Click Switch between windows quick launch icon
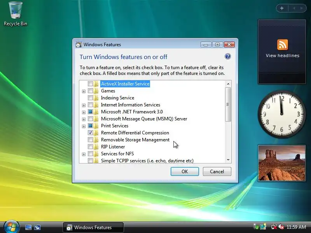The image size is (311, 233). pyautogui.click(x=37, y=227)
